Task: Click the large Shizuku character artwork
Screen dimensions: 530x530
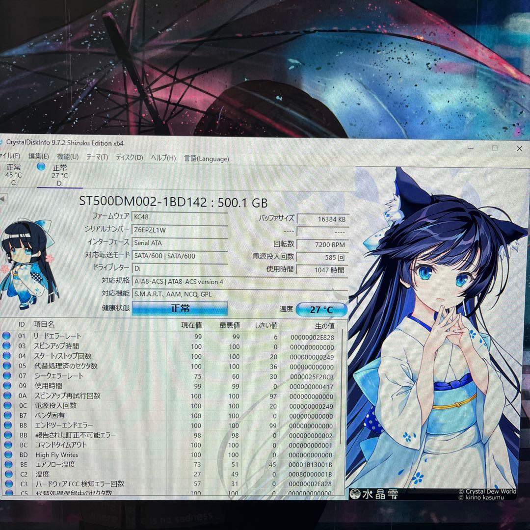Action: point(436,328)
